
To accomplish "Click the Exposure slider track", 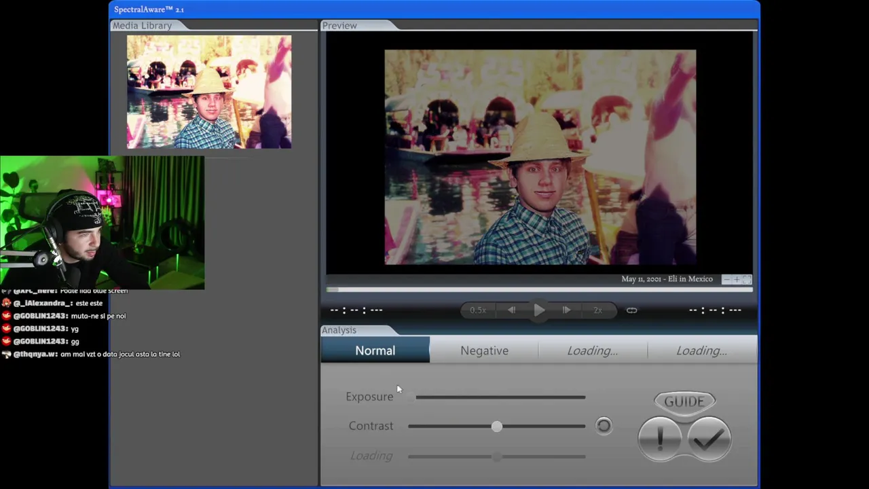I will [500, 397].
